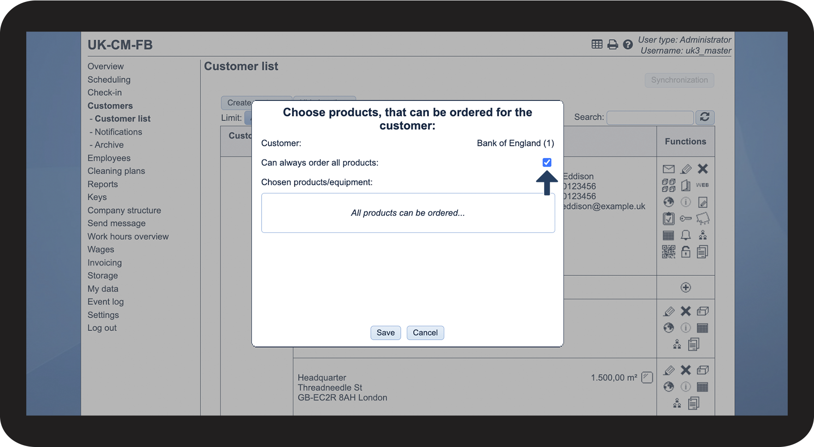Open Company structure
This screenshot has height=447, width=814.
[124, 210]
